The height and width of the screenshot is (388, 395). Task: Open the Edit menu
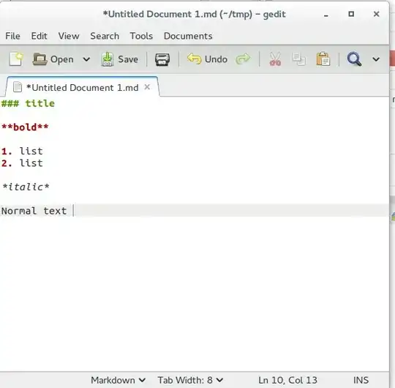pyautogui.click(x=39, y=36)
